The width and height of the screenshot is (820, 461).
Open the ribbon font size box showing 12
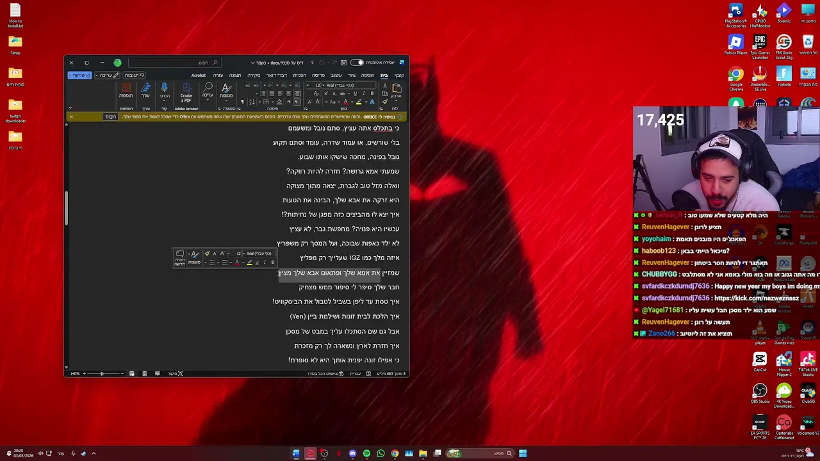coord(313,85)
